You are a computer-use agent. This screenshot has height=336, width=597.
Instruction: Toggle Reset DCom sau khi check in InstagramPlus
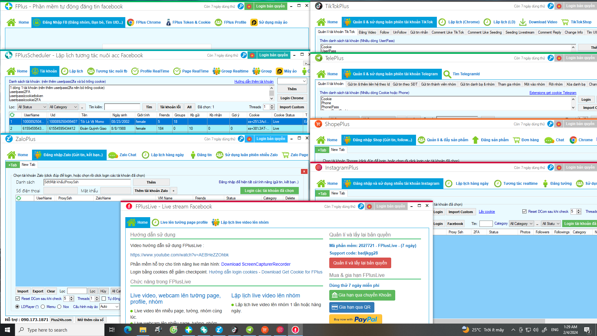click(525, 212)
